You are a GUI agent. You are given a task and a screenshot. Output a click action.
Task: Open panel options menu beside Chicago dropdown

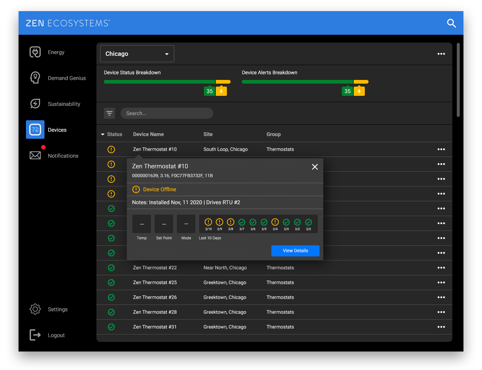[441, 54]
